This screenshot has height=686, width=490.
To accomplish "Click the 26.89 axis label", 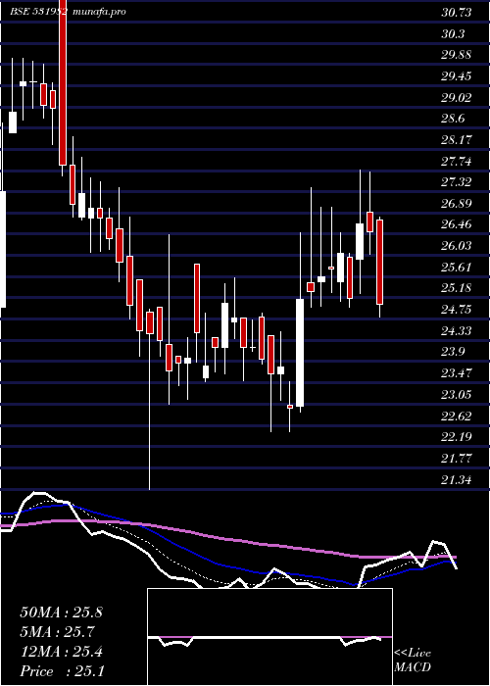I will tap(457, 204).
